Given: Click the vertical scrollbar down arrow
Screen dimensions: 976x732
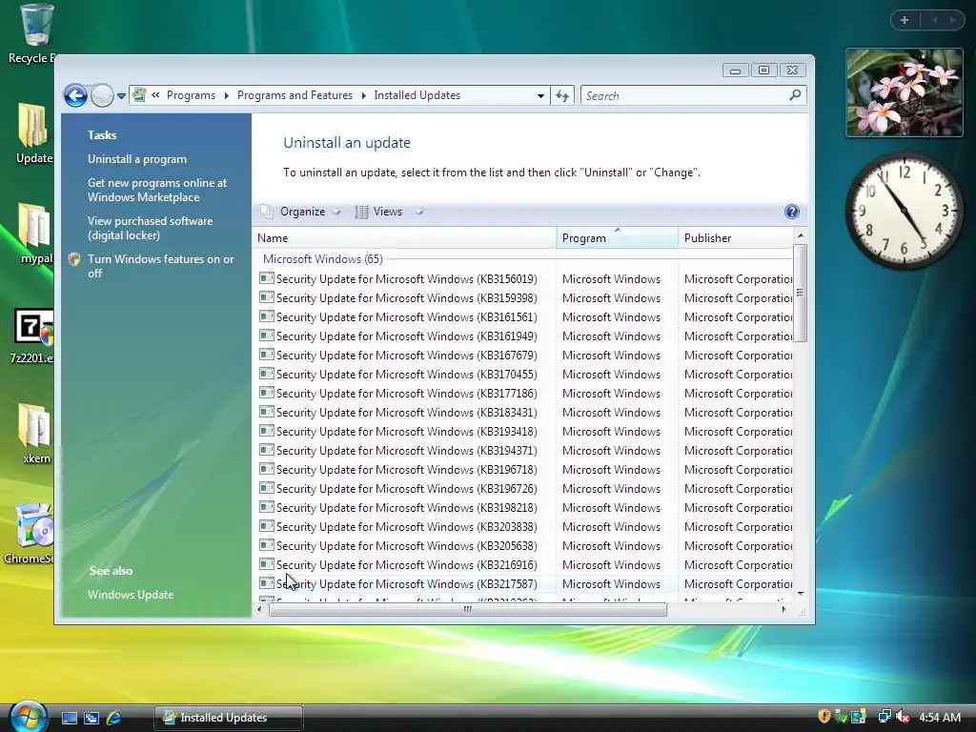Looking at the screenshot, I should click(x=801, y=593).
